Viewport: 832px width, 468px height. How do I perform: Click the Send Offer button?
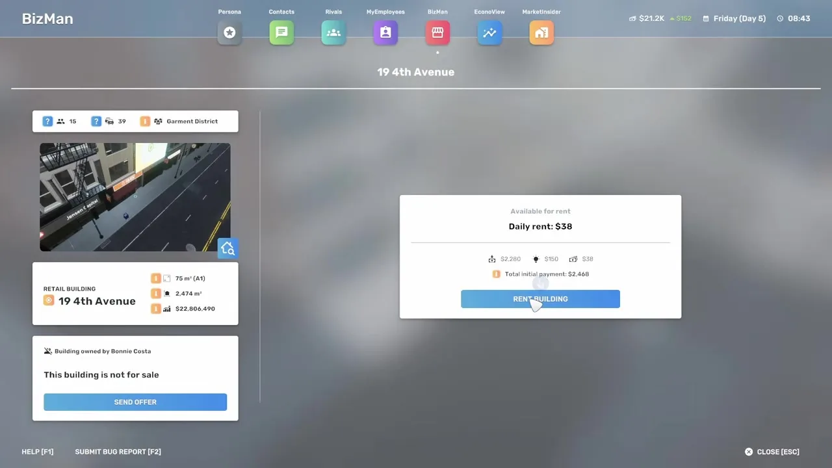pos(135,402)
